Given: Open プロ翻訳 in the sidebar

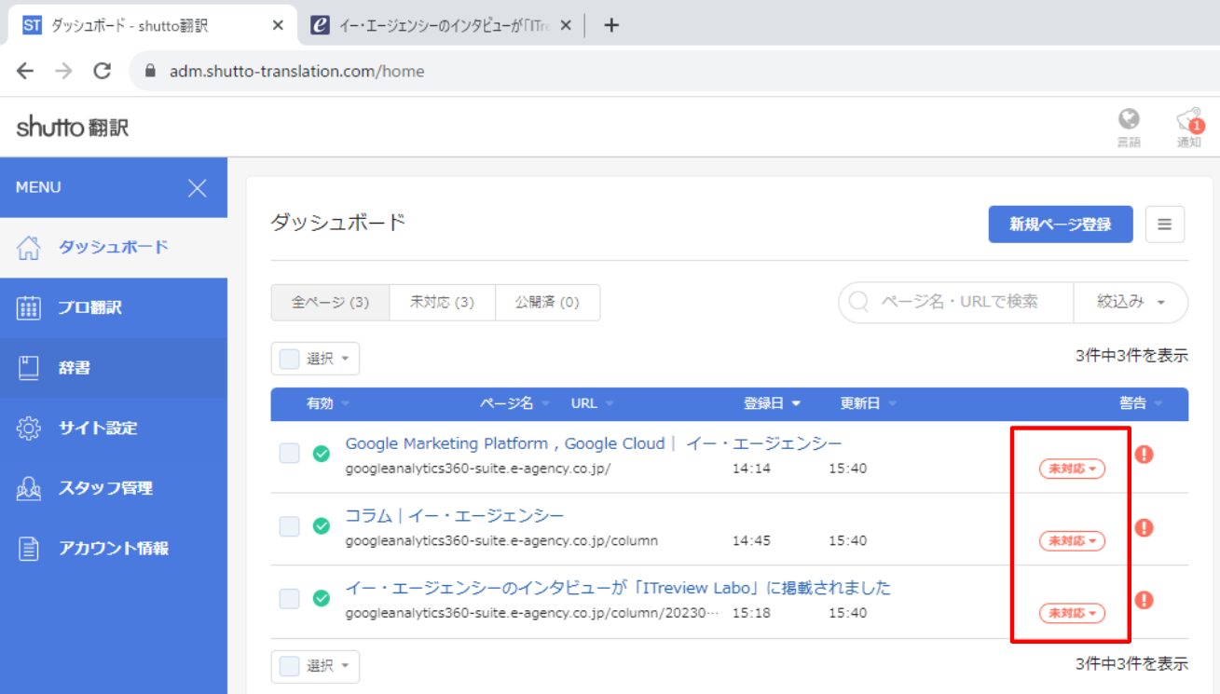Looking at the screenshot, I should (x=114, y=307).
